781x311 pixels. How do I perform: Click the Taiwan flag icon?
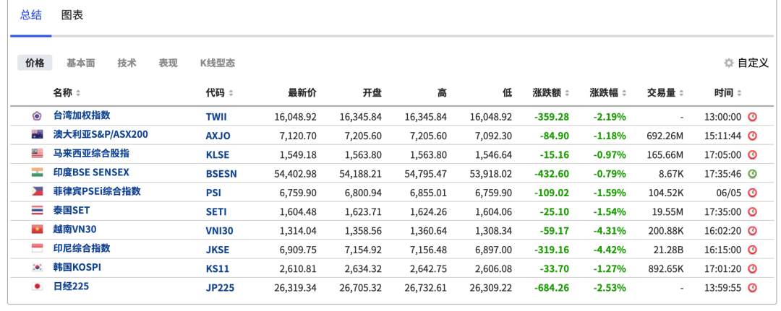click(x=37, y=116)
